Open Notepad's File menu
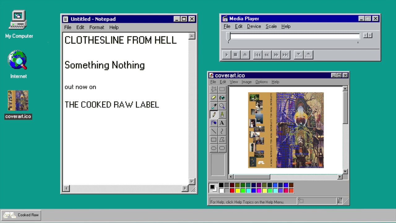Image resolution: width=396 pixels, height=223 pixels. (x=68, y=27)
